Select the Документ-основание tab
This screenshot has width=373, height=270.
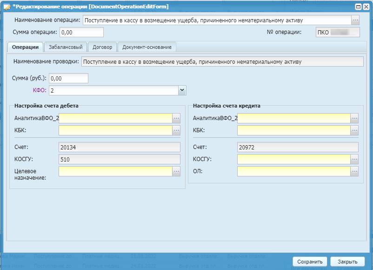147,47
